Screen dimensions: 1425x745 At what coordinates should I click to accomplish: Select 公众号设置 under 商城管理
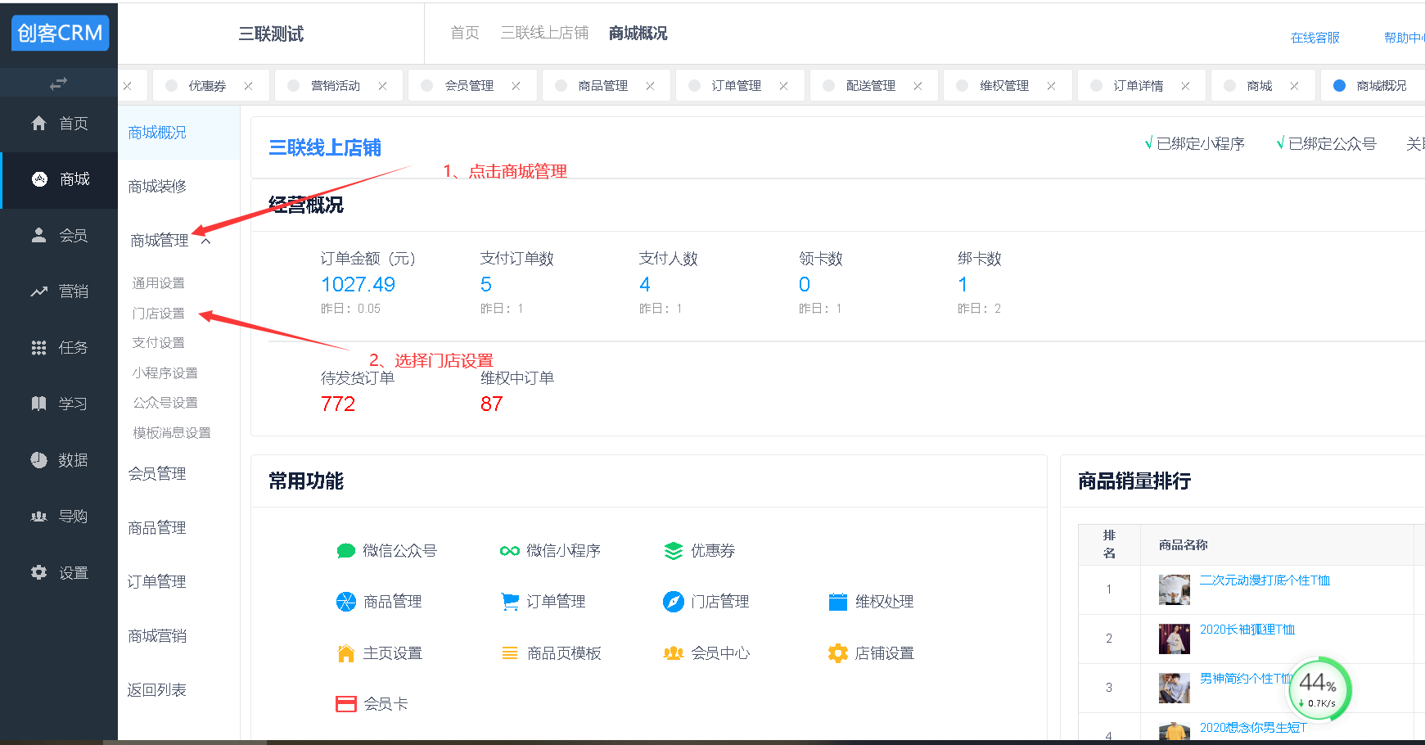click(165, 403)
